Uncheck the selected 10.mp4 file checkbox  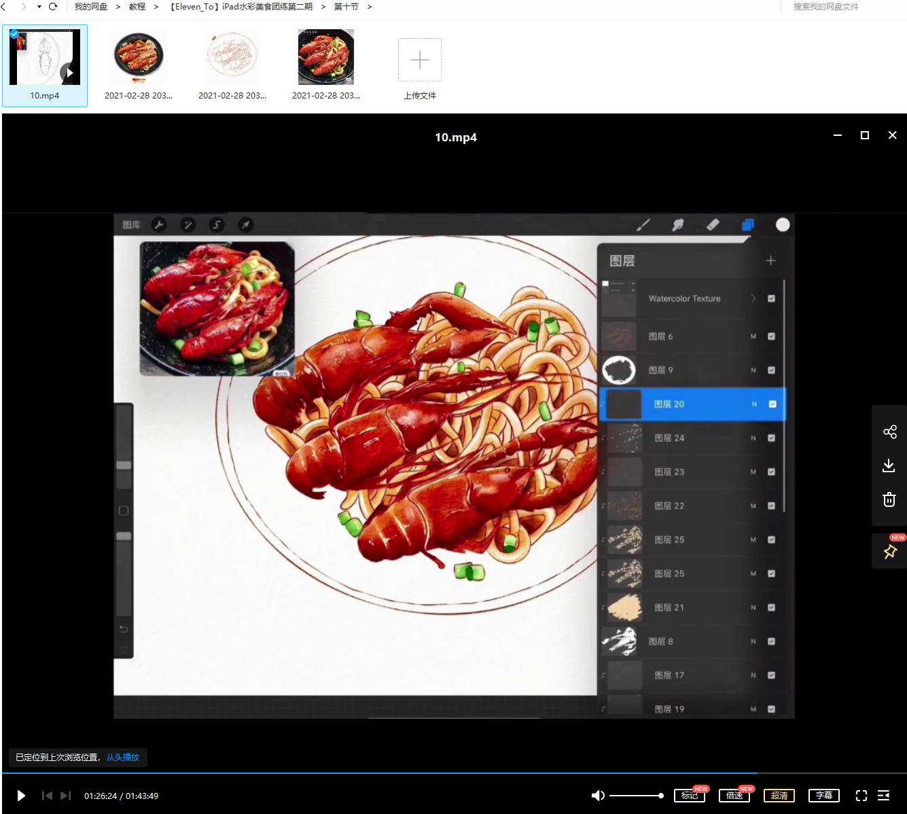coord(14,33)
